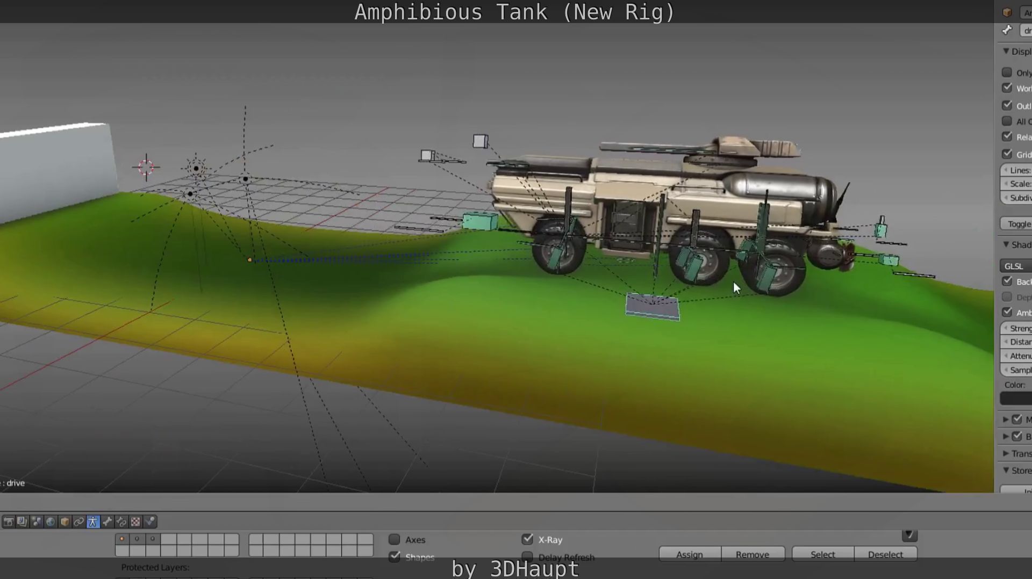Click the 3D cursor crosshair in viewport
Screen dimensions: 1032x579
click(146, 167)
